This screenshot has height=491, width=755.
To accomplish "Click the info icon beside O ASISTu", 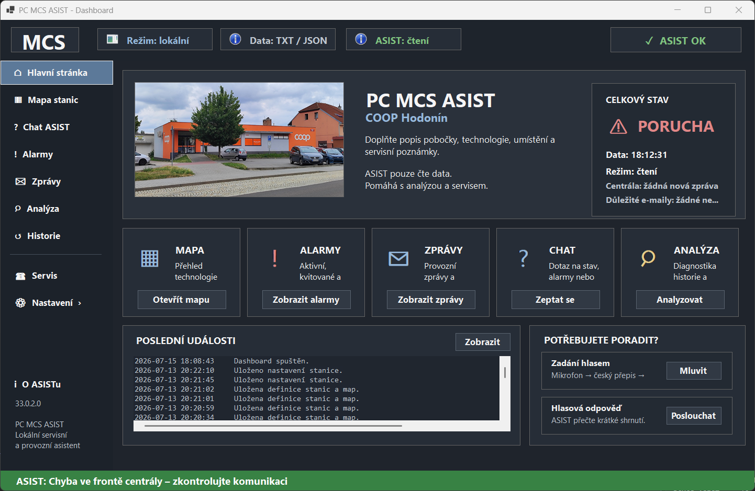I will coord(16,384).
